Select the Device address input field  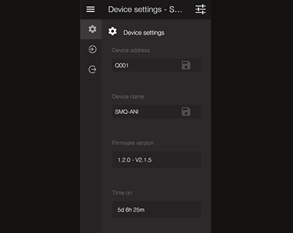point(148,65)
